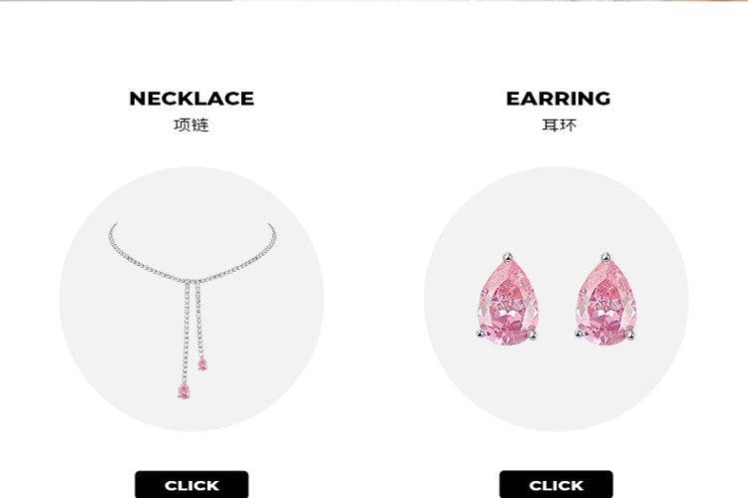This screenshot has height=498, width=748.
Task: Click the 项链 Chinese subtitle
Action: [x=191, y=124]
